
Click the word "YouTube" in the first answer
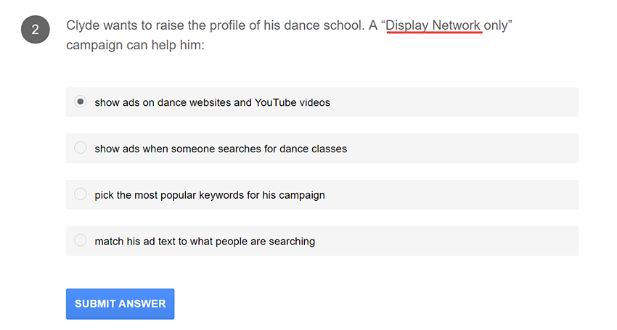pos(276,103)
